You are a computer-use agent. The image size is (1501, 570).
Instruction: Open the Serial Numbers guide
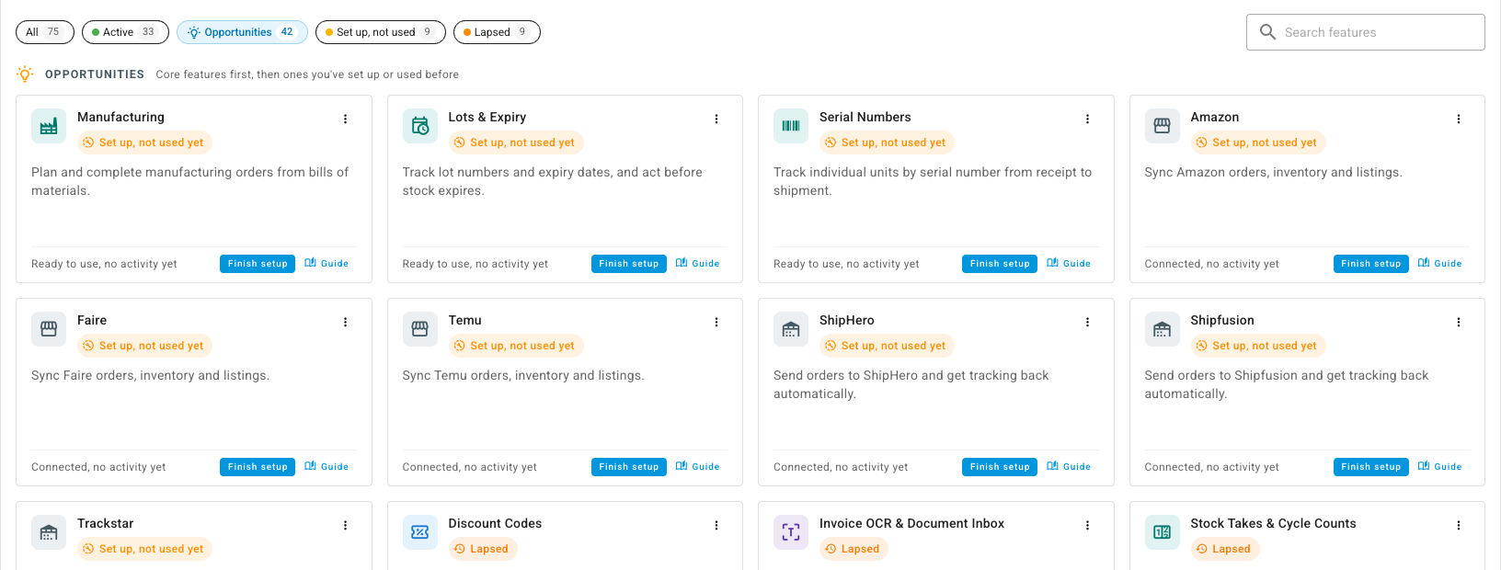(1069, 264)
